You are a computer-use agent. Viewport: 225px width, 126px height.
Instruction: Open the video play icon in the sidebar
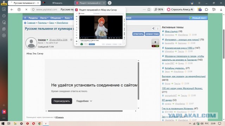click(4, 35)
